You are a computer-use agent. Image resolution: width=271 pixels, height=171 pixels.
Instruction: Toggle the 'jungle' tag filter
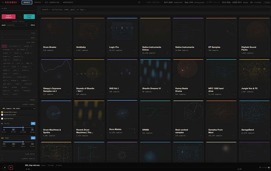28,46
